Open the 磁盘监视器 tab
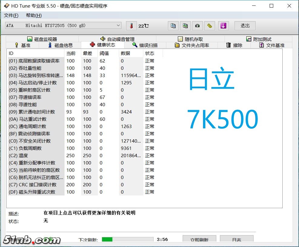Image resolution: width=299 pixels, height=247 pixels. [42, 39]
